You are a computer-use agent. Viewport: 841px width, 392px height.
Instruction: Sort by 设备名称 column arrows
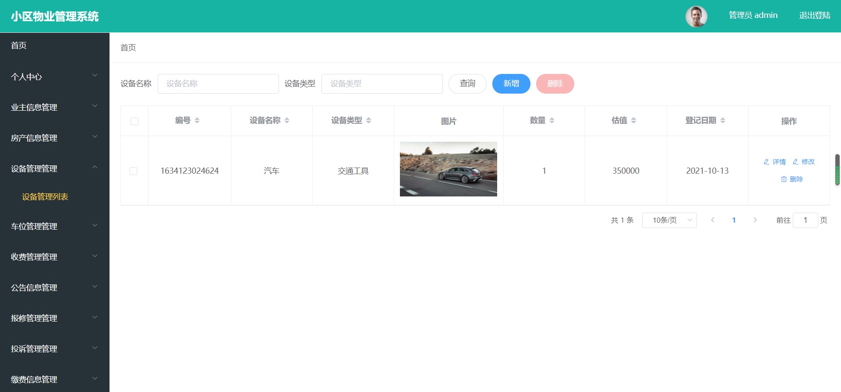[287, 120]
